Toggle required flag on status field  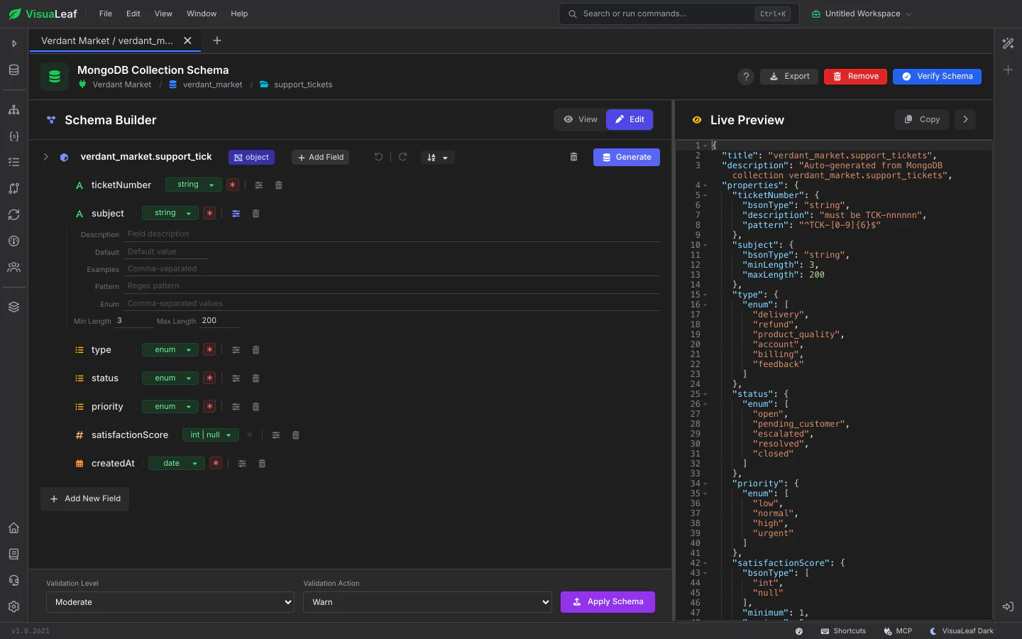point(209,378)
